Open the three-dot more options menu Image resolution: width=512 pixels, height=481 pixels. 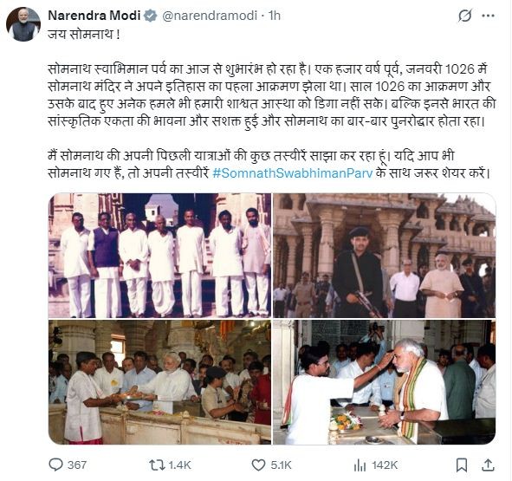click(x=488, y=16)
